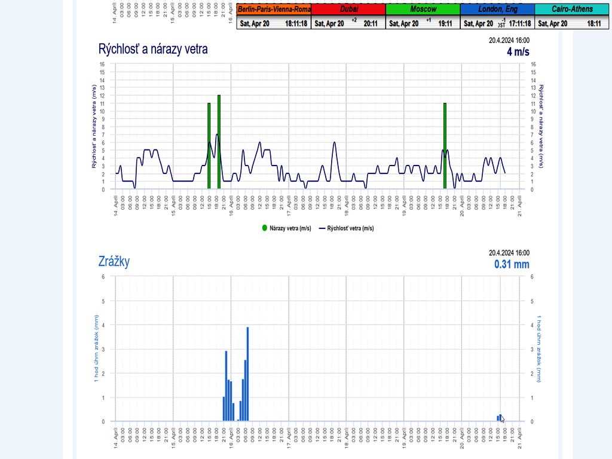This screenshot has width=612, height=459.
Task: Select the Berlin-Paris-Vienna-Roma clock header
Action: pyautogui.click(x=274, y=10)
